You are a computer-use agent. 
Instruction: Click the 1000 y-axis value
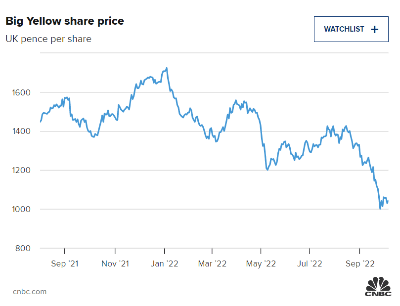click(x=21, y=209)
